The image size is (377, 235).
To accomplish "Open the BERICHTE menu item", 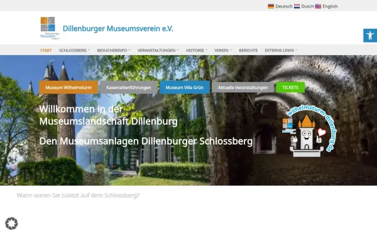I will pos(248,50).
